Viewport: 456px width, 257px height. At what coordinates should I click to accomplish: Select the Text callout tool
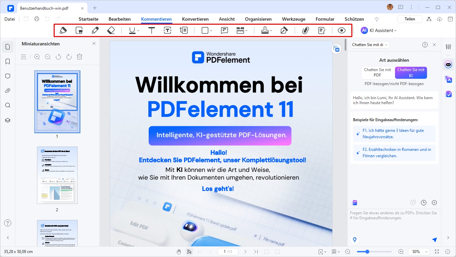[x=184, y=30]
